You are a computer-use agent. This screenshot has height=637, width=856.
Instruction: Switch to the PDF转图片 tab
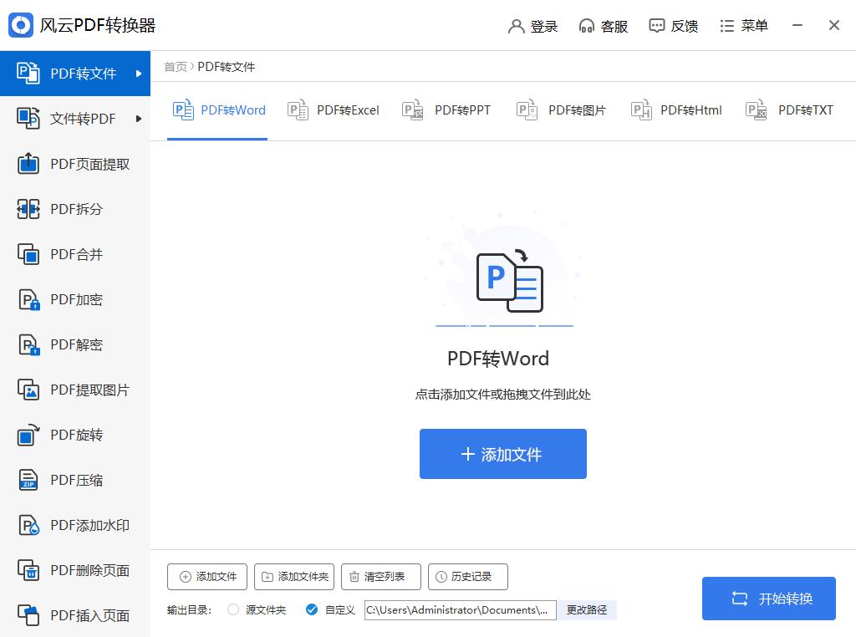point(560,110)
